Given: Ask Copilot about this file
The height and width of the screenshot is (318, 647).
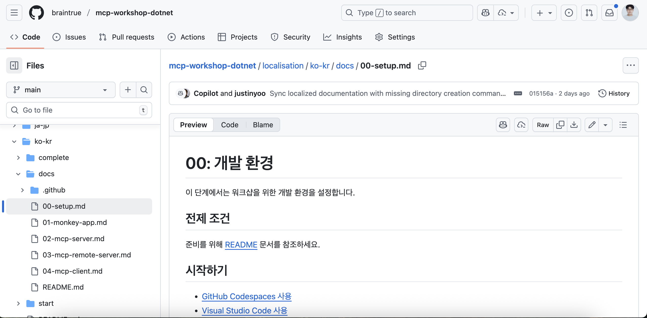Looking at the screenshot, I should click(x=503, y=125).
